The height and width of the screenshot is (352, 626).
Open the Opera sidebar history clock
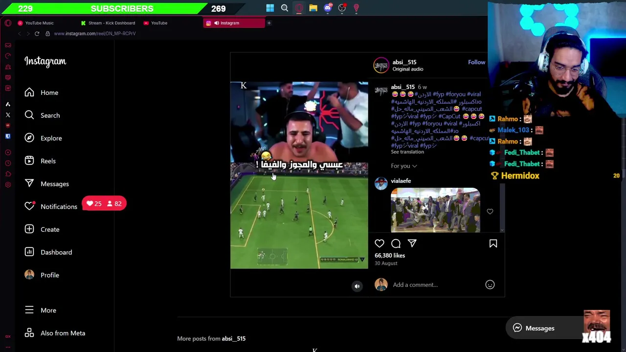(x=8, y=163)
